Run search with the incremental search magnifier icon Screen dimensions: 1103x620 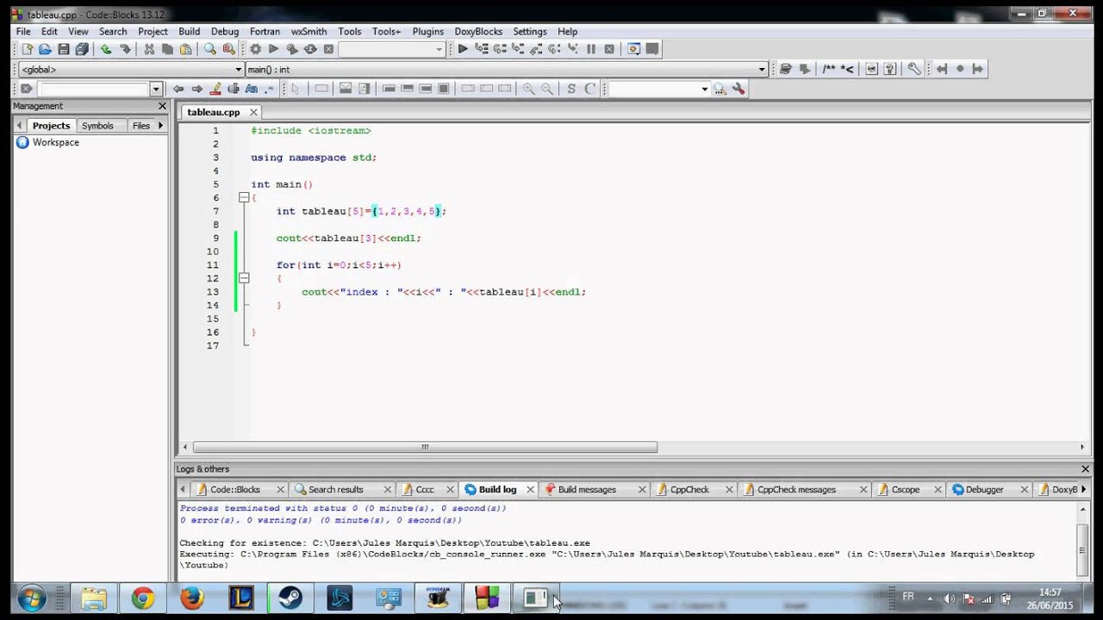pyautogui.click(x=720, y=89)
